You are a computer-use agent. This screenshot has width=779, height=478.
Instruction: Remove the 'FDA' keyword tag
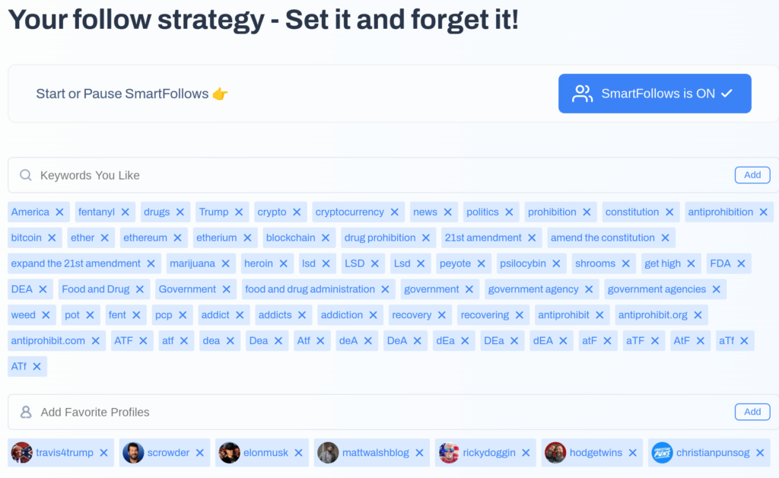pyautogui.click(x=741, y=264)
